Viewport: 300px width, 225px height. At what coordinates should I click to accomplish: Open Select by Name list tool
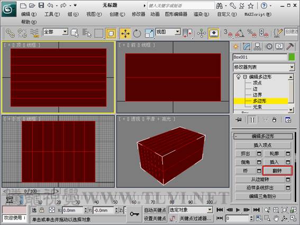87,33
